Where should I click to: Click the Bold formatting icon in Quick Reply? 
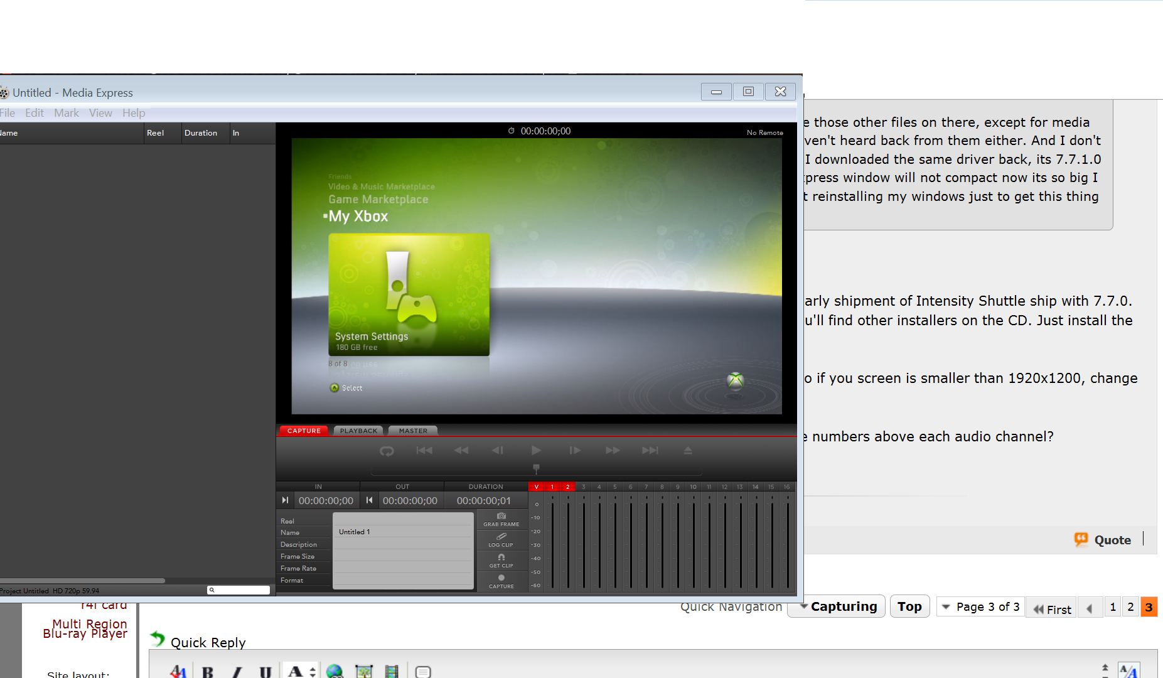pos(208,672)
